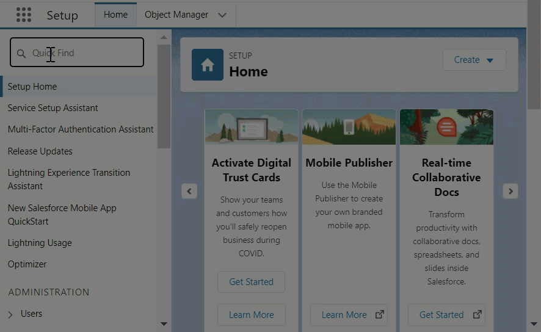Click the Real-time Collaborative Docs image

point(446,127)
